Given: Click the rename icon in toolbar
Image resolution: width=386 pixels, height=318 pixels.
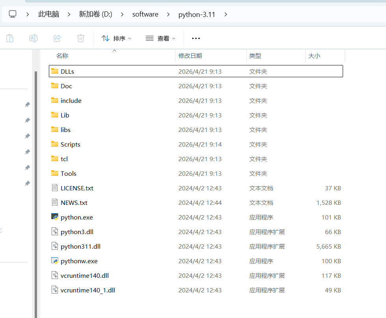Looking at the screenshot, I should 33,39.
